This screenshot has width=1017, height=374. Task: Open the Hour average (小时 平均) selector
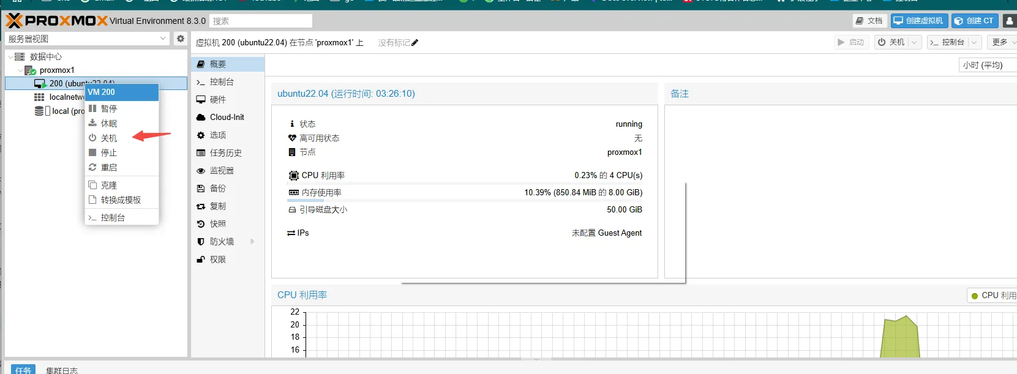988,65
